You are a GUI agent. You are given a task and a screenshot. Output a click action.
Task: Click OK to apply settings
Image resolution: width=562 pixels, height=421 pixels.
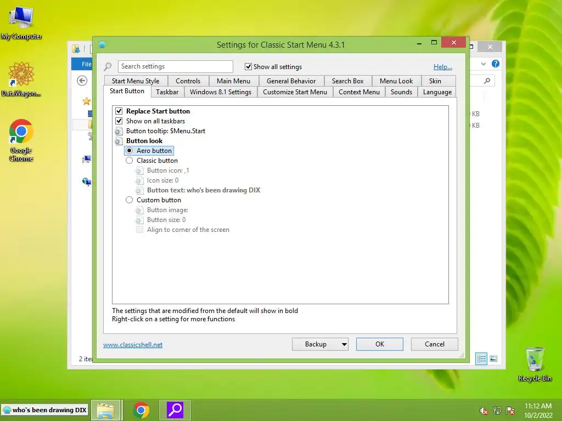pyautogui.click(x=380, y=344)
